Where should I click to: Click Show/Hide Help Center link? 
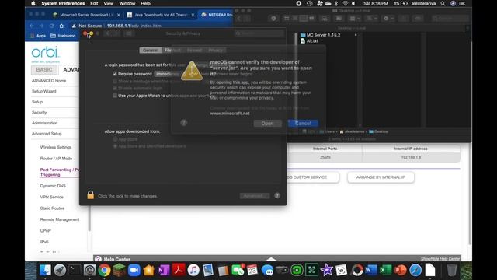440,259
